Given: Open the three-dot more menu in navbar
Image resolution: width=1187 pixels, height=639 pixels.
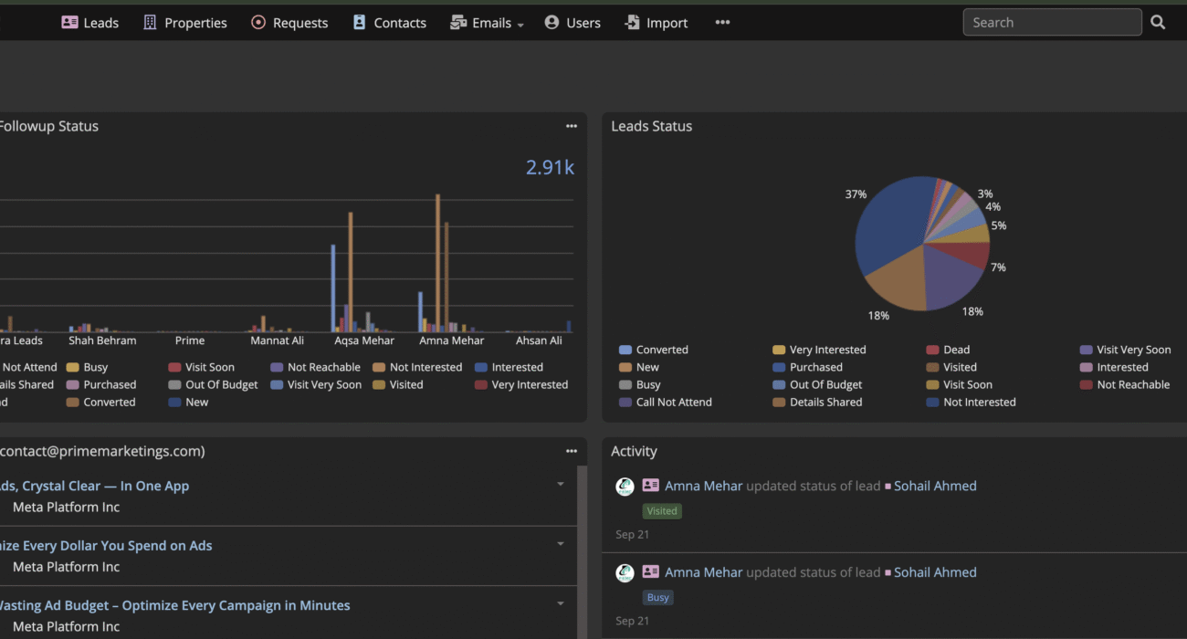Looking at the screenshot, I should click(x=722, y=23).
